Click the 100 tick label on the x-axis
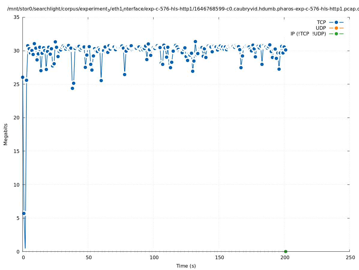Viewport: 359px width, 270px height. [154, 258]
